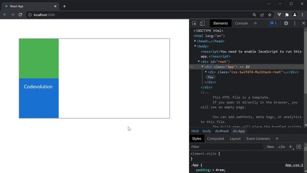Switch to the Layout pane tab
Screen dimensions: 307x173
[x=235, y=139]
